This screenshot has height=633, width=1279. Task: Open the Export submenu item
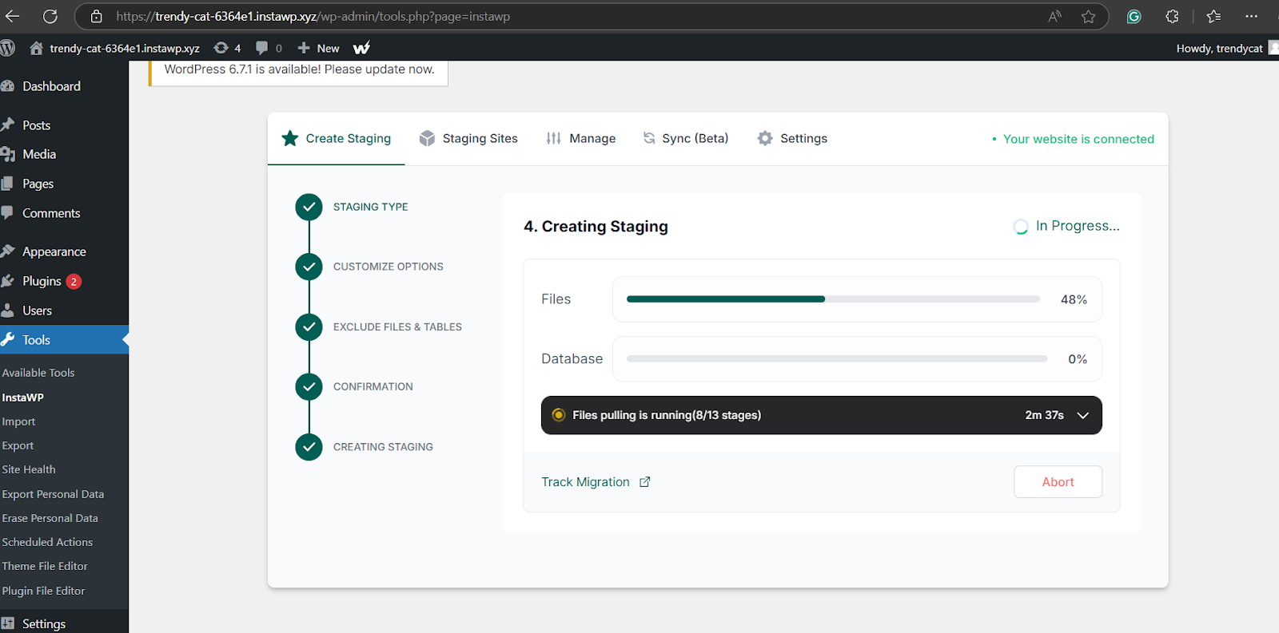(18, 445)
